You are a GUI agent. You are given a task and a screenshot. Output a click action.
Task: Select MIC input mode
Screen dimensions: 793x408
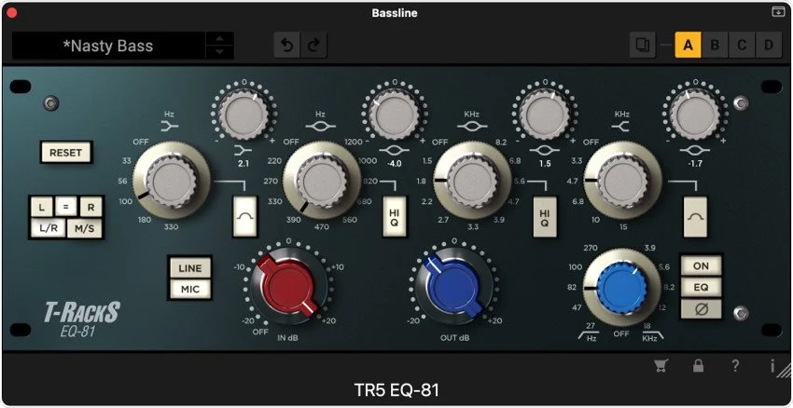[189, 290]
